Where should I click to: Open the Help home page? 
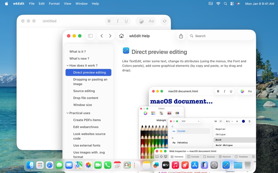click(x=121, y=36)
